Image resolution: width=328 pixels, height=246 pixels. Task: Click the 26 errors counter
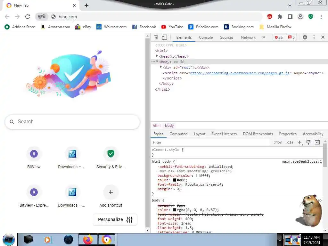(x=279, y=37)
